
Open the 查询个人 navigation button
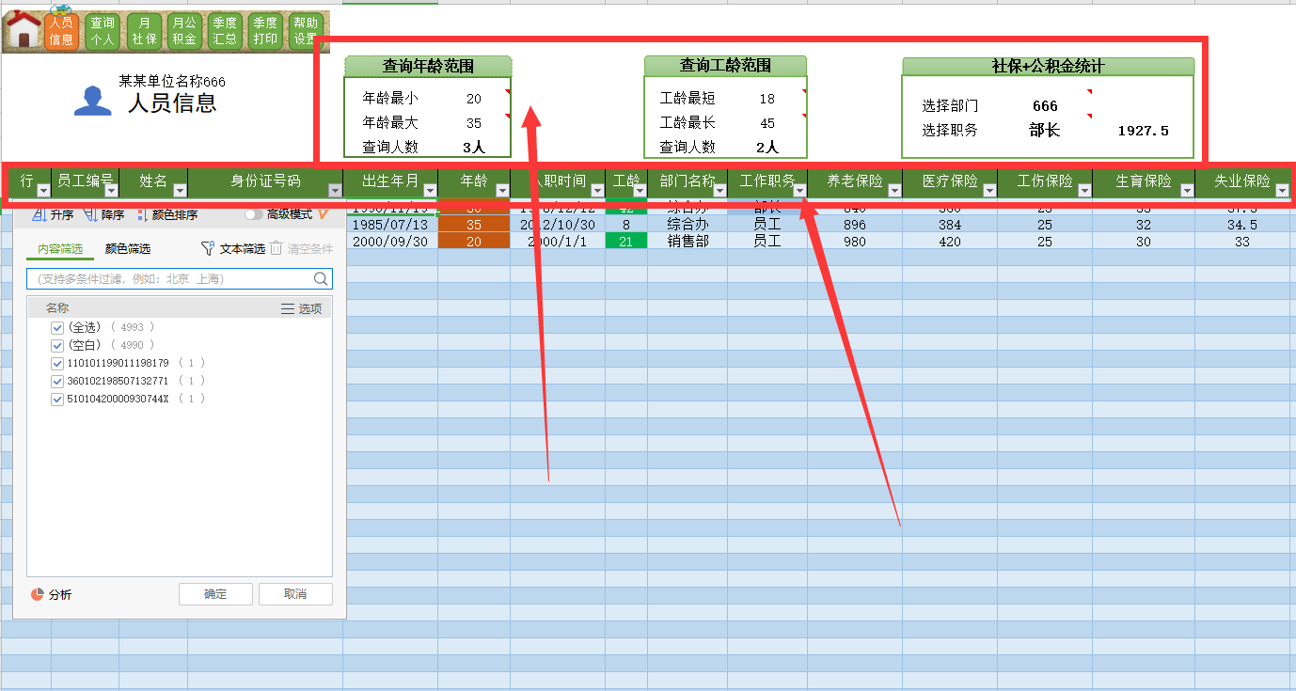(x=103, y=31)
